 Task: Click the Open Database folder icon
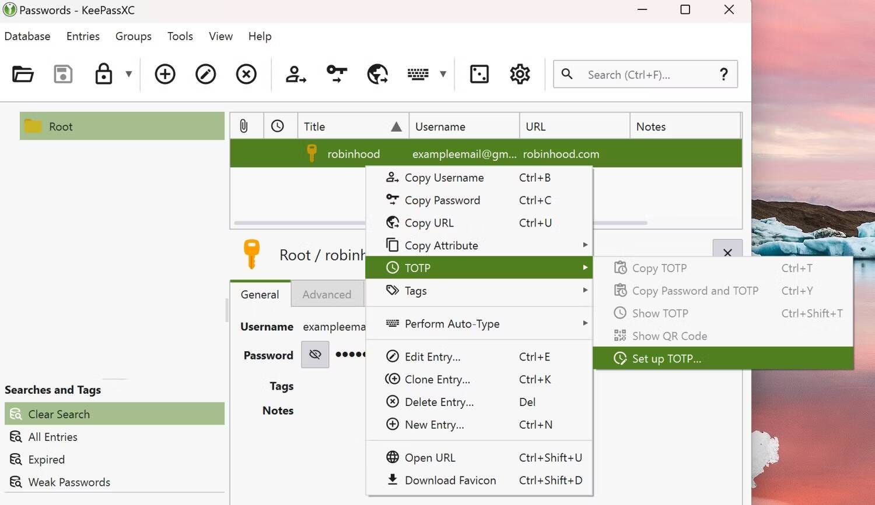coord(23,75)
